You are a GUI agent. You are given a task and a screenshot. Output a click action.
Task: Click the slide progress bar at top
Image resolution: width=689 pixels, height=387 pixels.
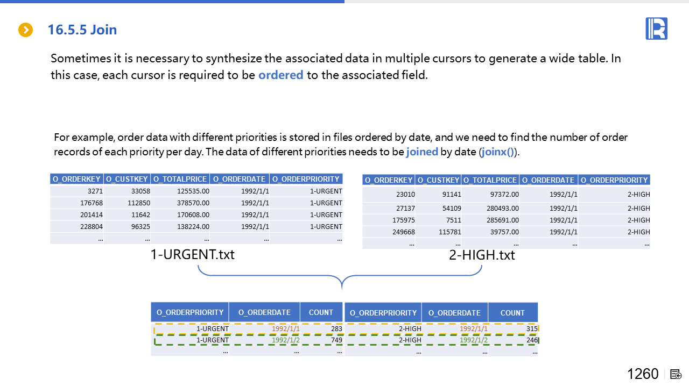tap(172, 2)
